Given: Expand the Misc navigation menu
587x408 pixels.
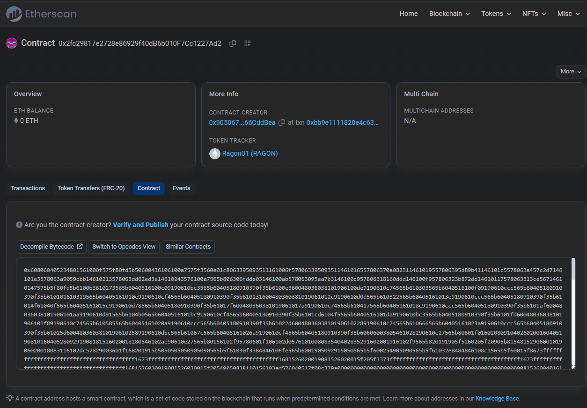Looking at the screenshot, I should [569, 14].
